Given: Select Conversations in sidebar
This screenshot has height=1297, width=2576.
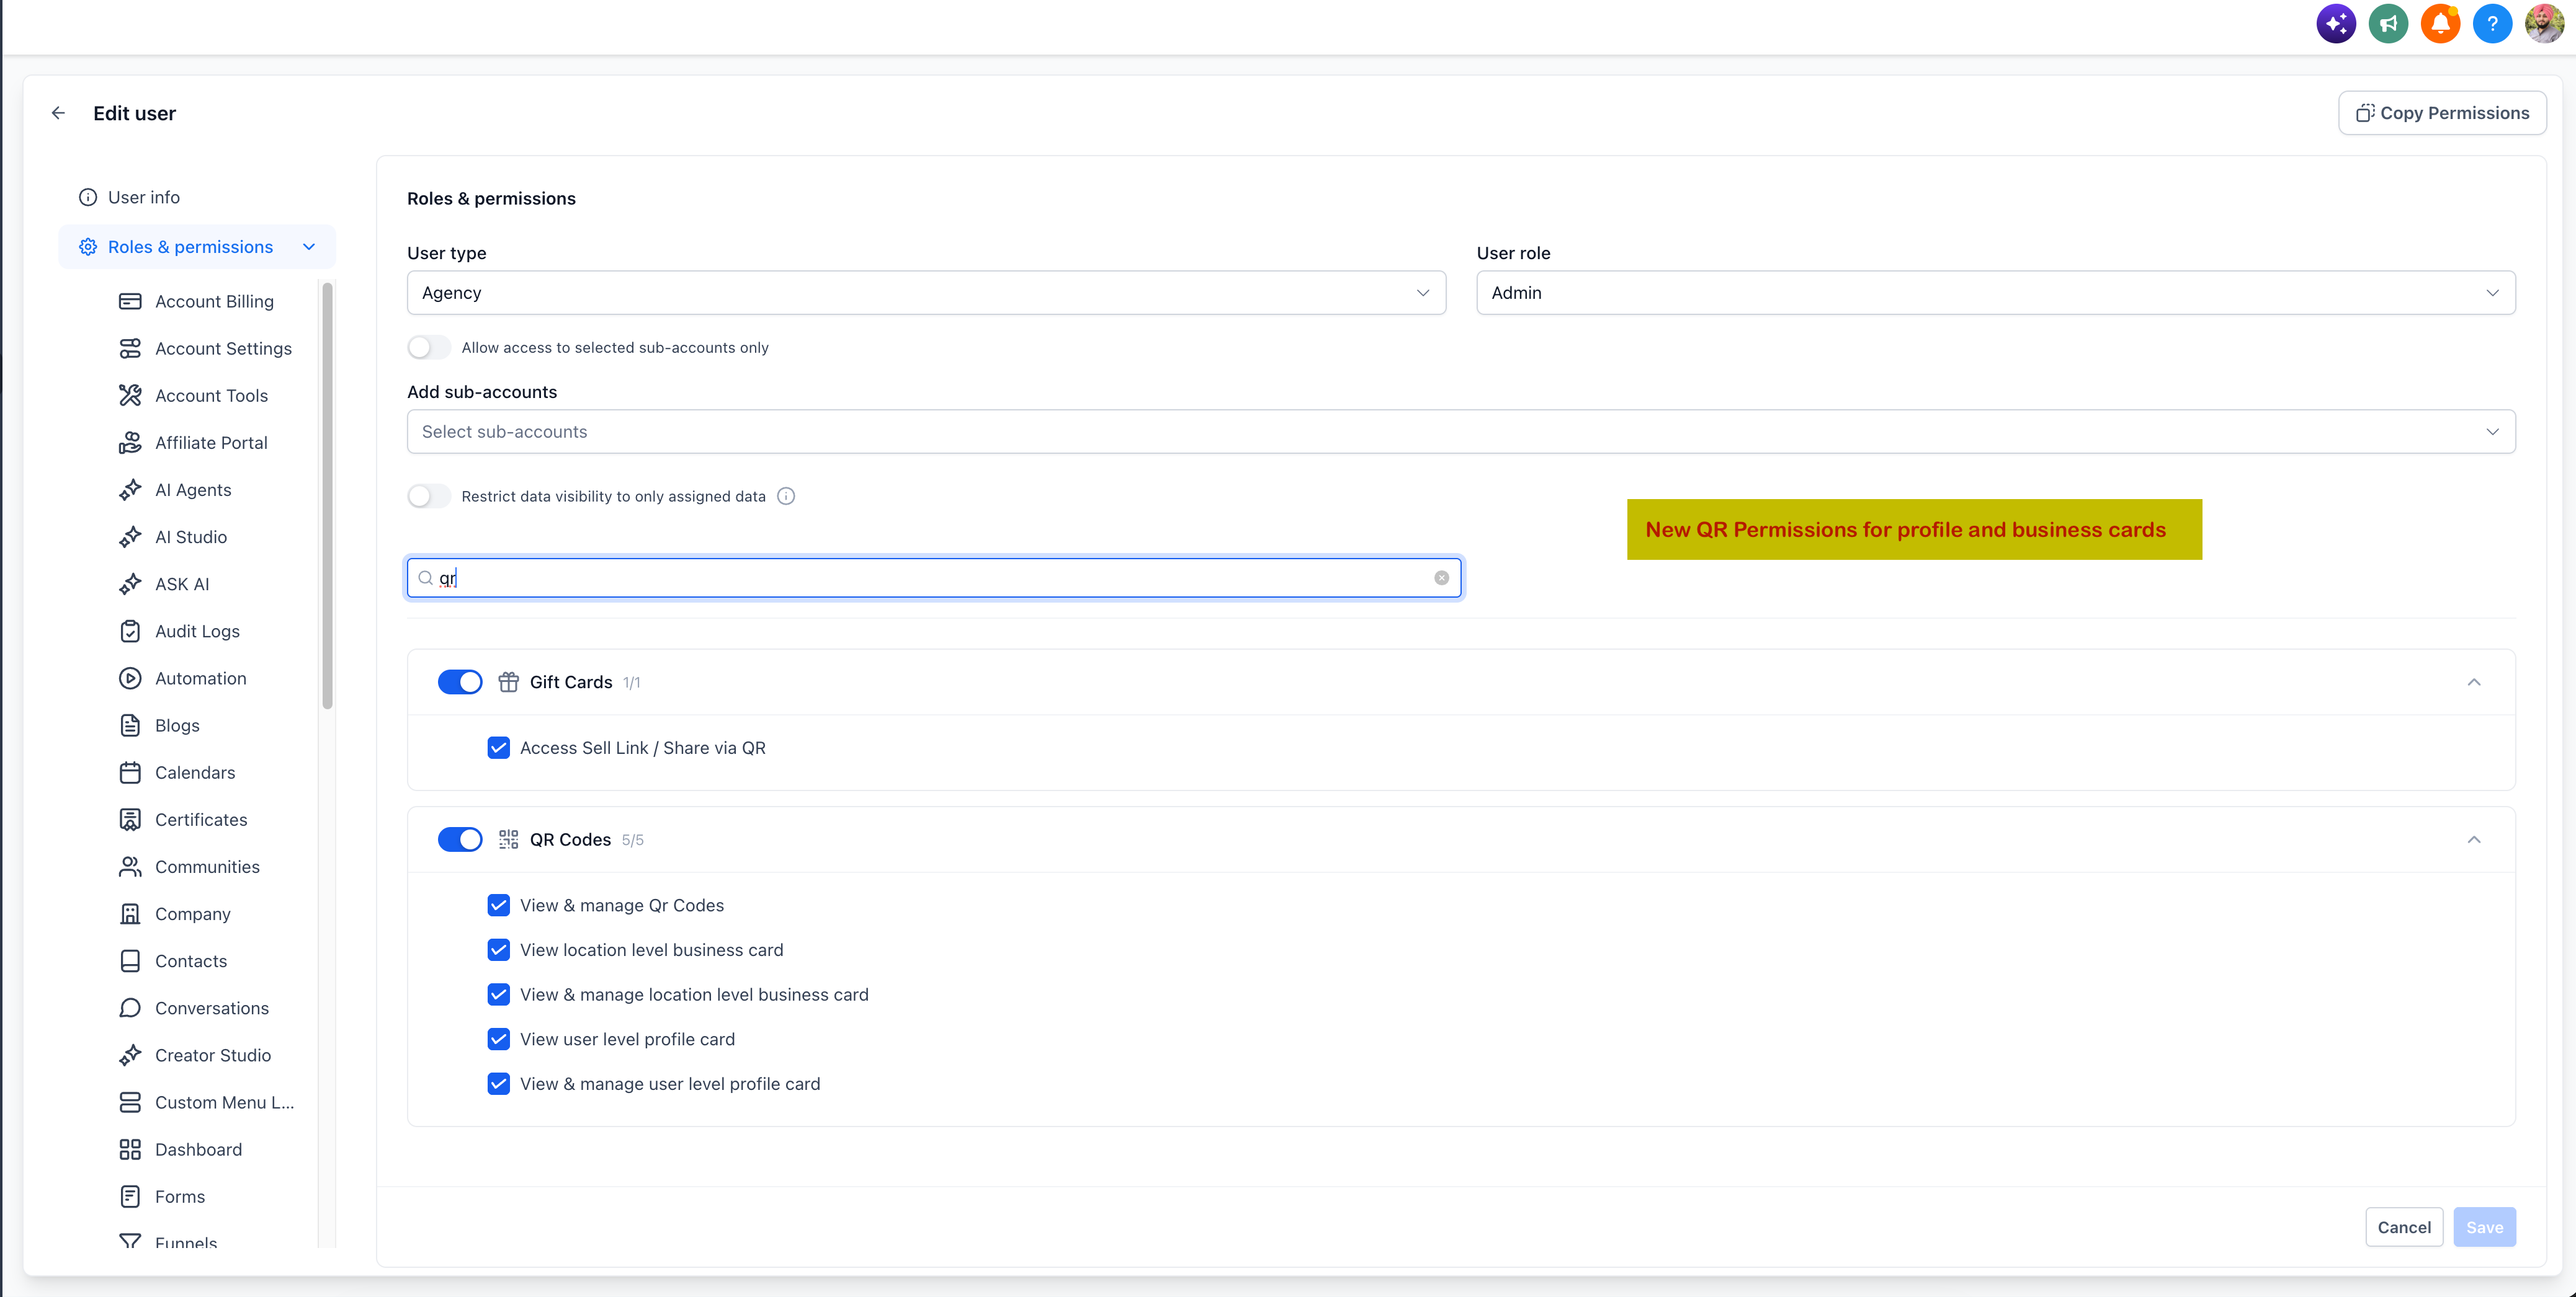Looking at the screenshot, I should pos(212,1008).
